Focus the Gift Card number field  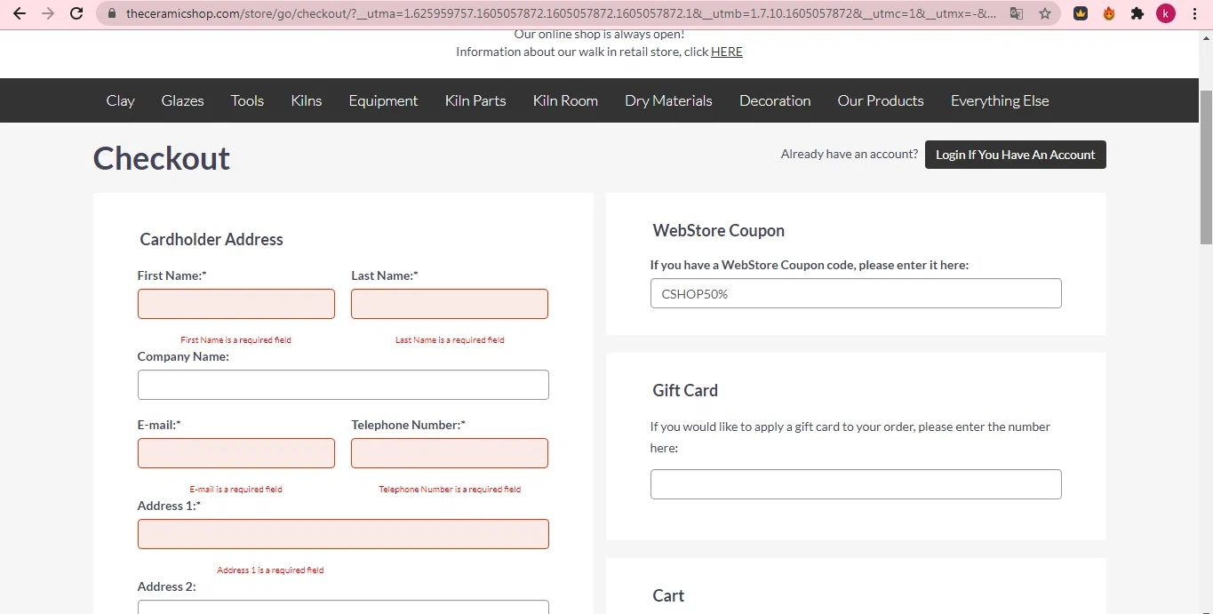coord(856,484)
